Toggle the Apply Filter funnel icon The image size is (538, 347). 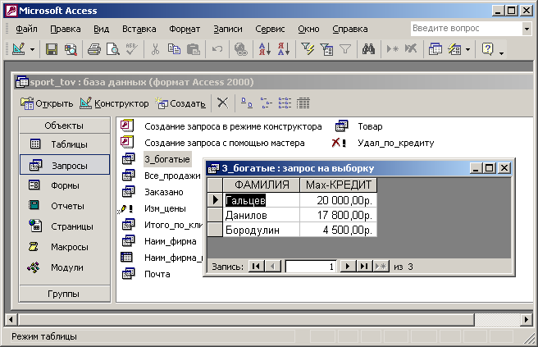pos(345,49)
